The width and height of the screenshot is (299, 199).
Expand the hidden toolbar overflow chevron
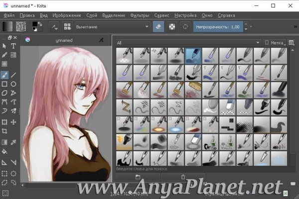(x=296, y=27)
